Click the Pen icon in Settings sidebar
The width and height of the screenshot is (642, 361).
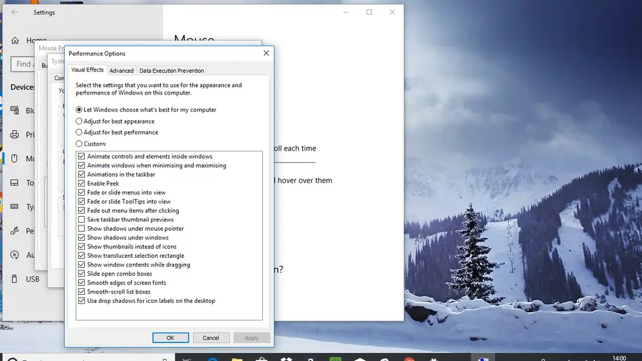point(15,231)
